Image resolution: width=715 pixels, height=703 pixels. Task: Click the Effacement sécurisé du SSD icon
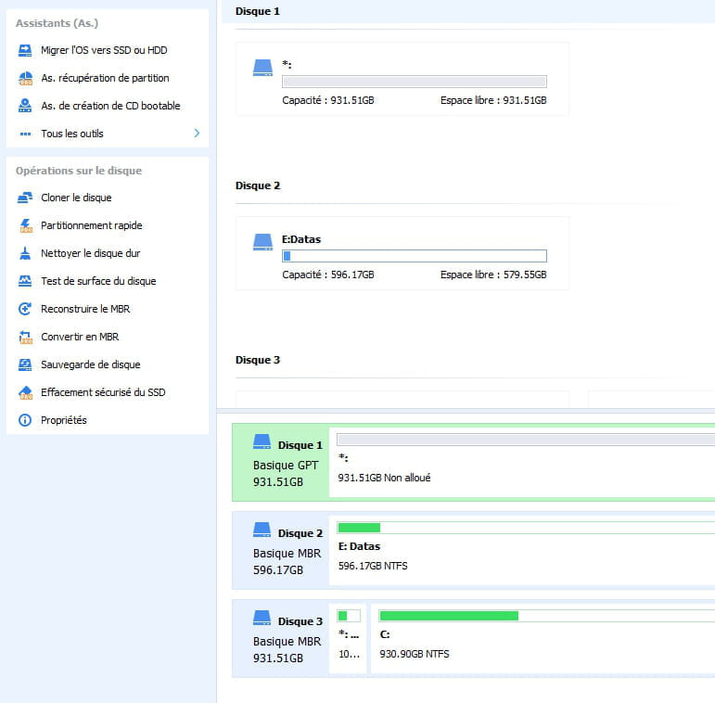coord(25,392)
